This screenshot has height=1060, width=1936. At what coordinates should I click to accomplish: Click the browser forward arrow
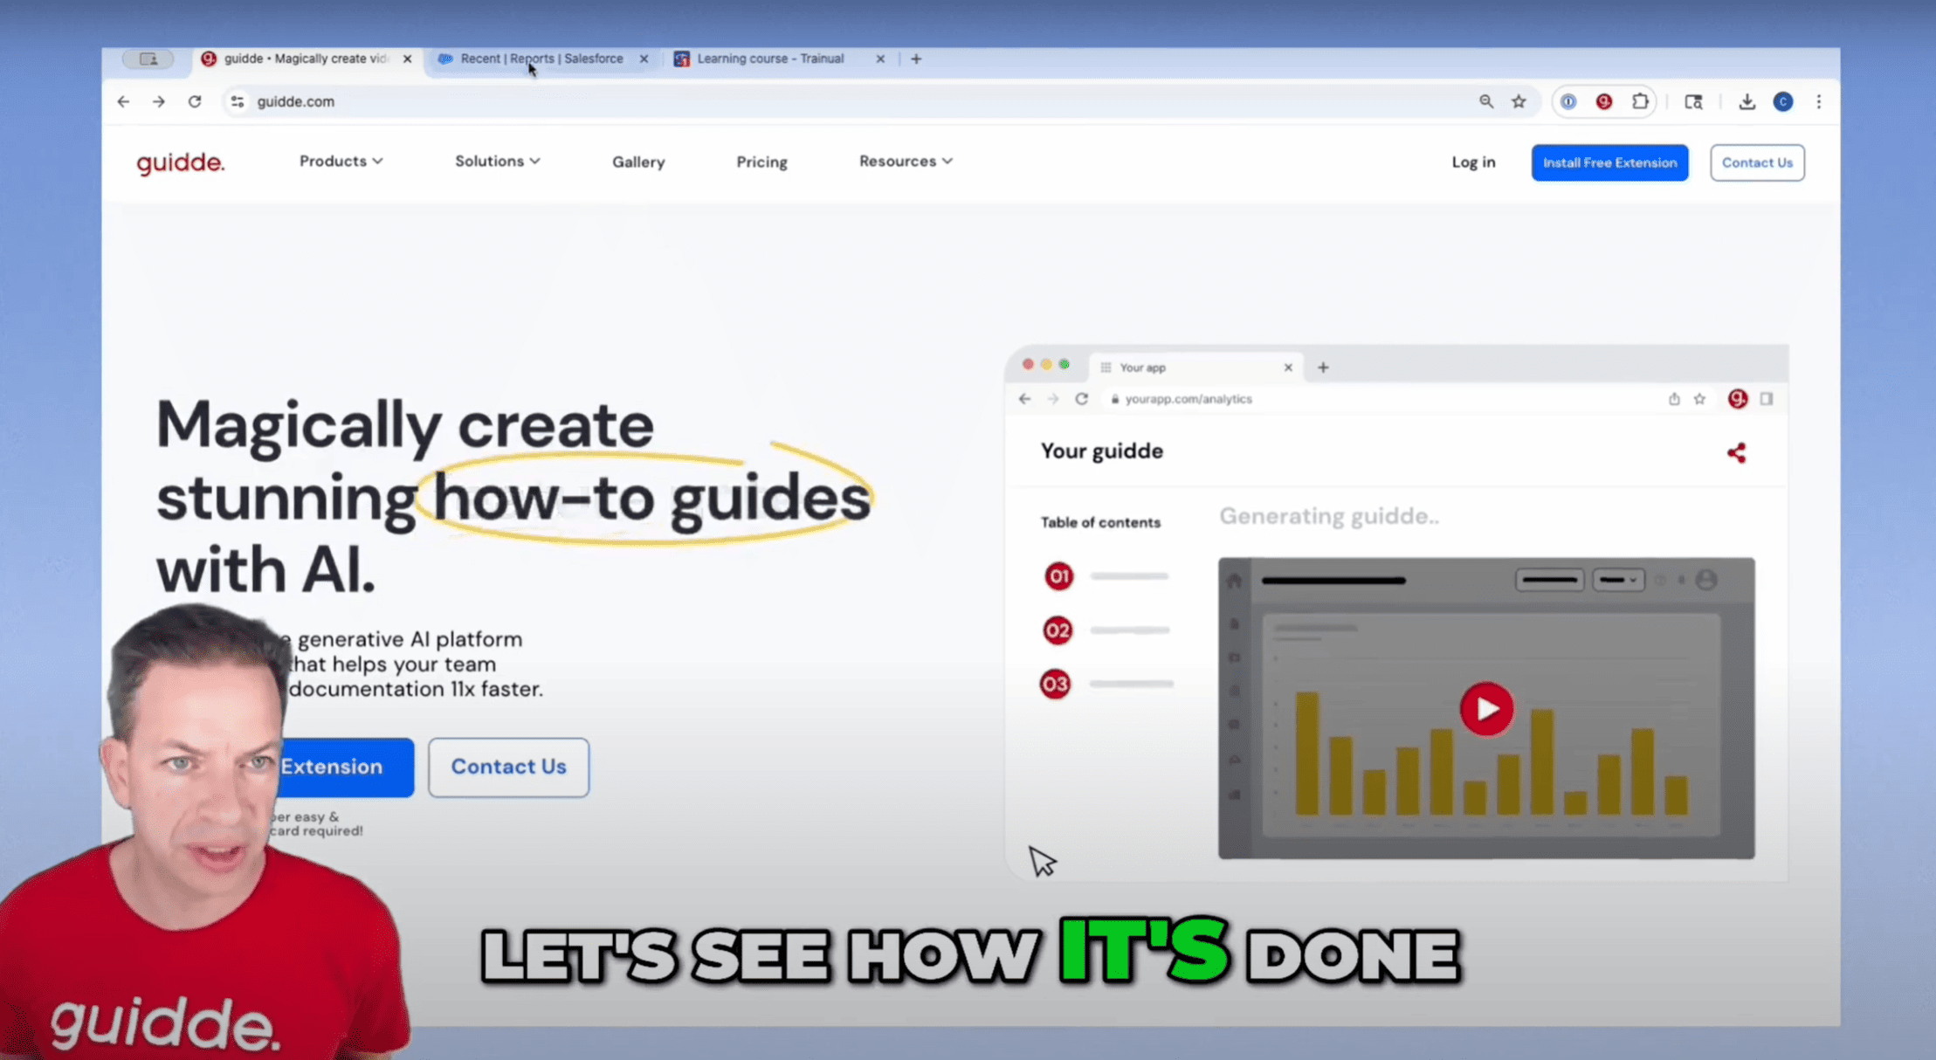click(159, 101)
